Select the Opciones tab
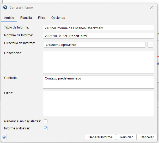This screenshot has width=159, height=143. (58, 18)
